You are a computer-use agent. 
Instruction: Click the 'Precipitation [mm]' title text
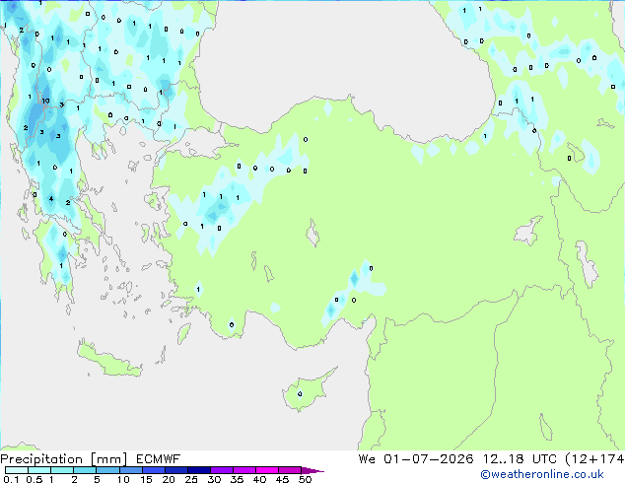63,459
